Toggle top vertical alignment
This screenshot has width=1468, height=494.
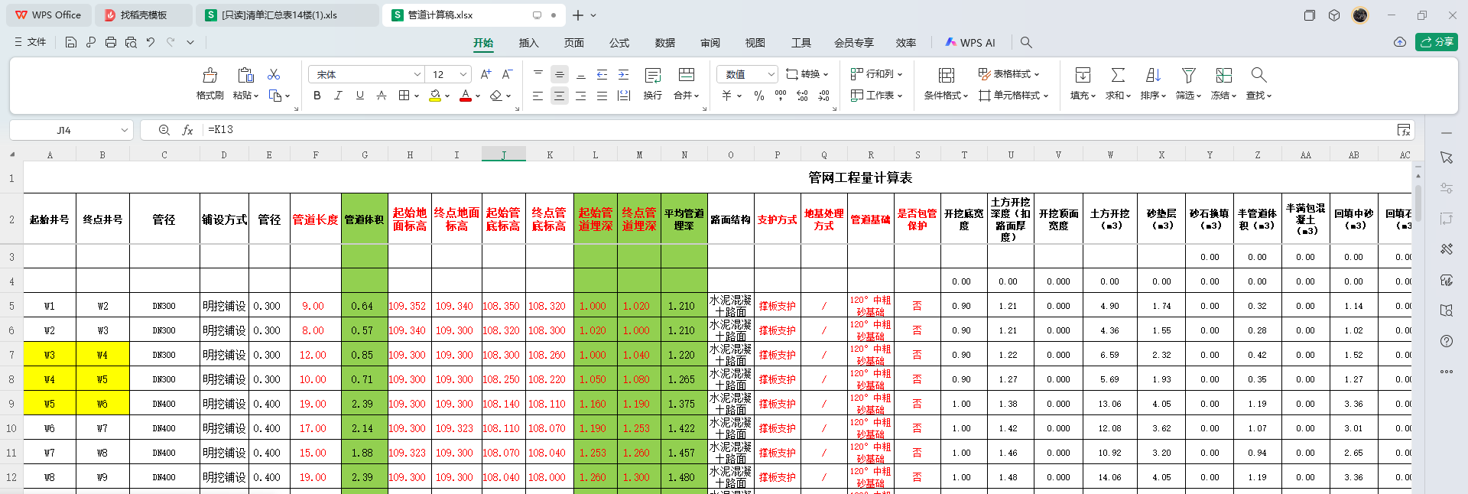click(538, 74)
